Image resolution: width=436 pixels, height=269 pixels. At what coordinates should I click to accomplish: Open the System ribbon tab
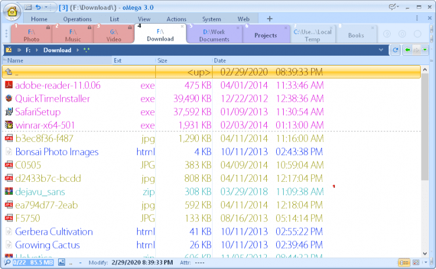point(212,19)
